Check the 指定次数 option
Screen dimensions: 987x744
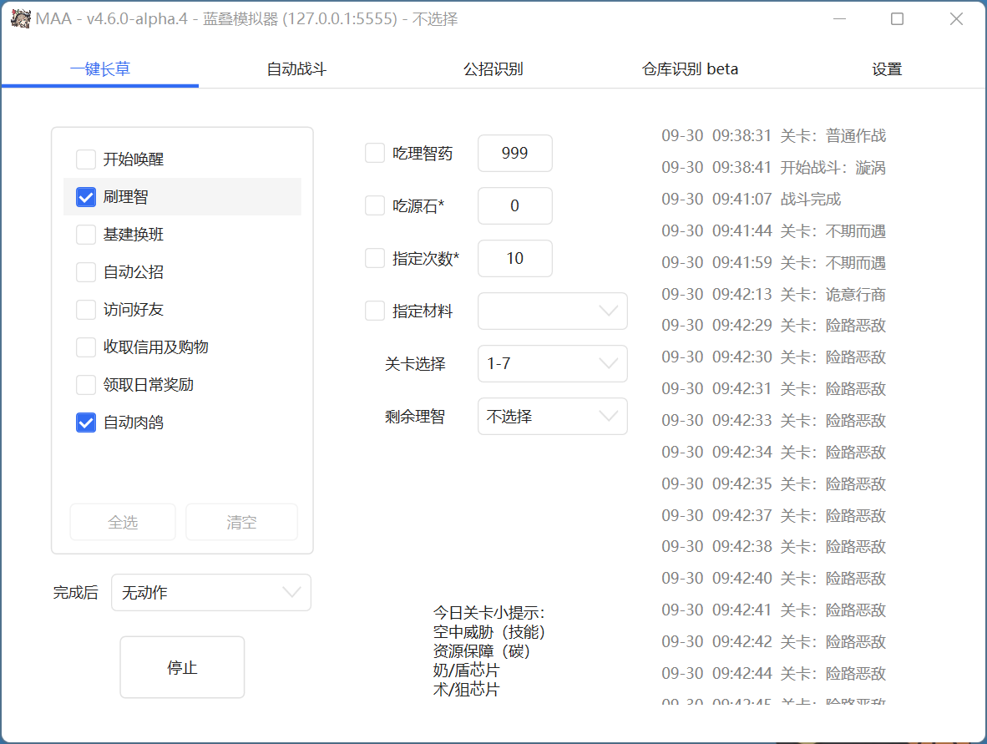click(374, 258)
